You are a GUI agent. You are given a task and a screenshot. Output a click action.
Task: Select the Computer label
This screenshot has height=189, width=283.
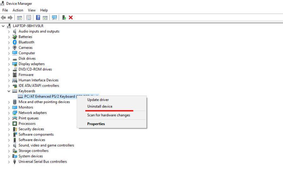click(27, 53)
